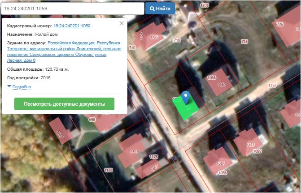Screen dimensions: 301x193
Task: Click the magnifier icon in Найти button
Action: 153,9
